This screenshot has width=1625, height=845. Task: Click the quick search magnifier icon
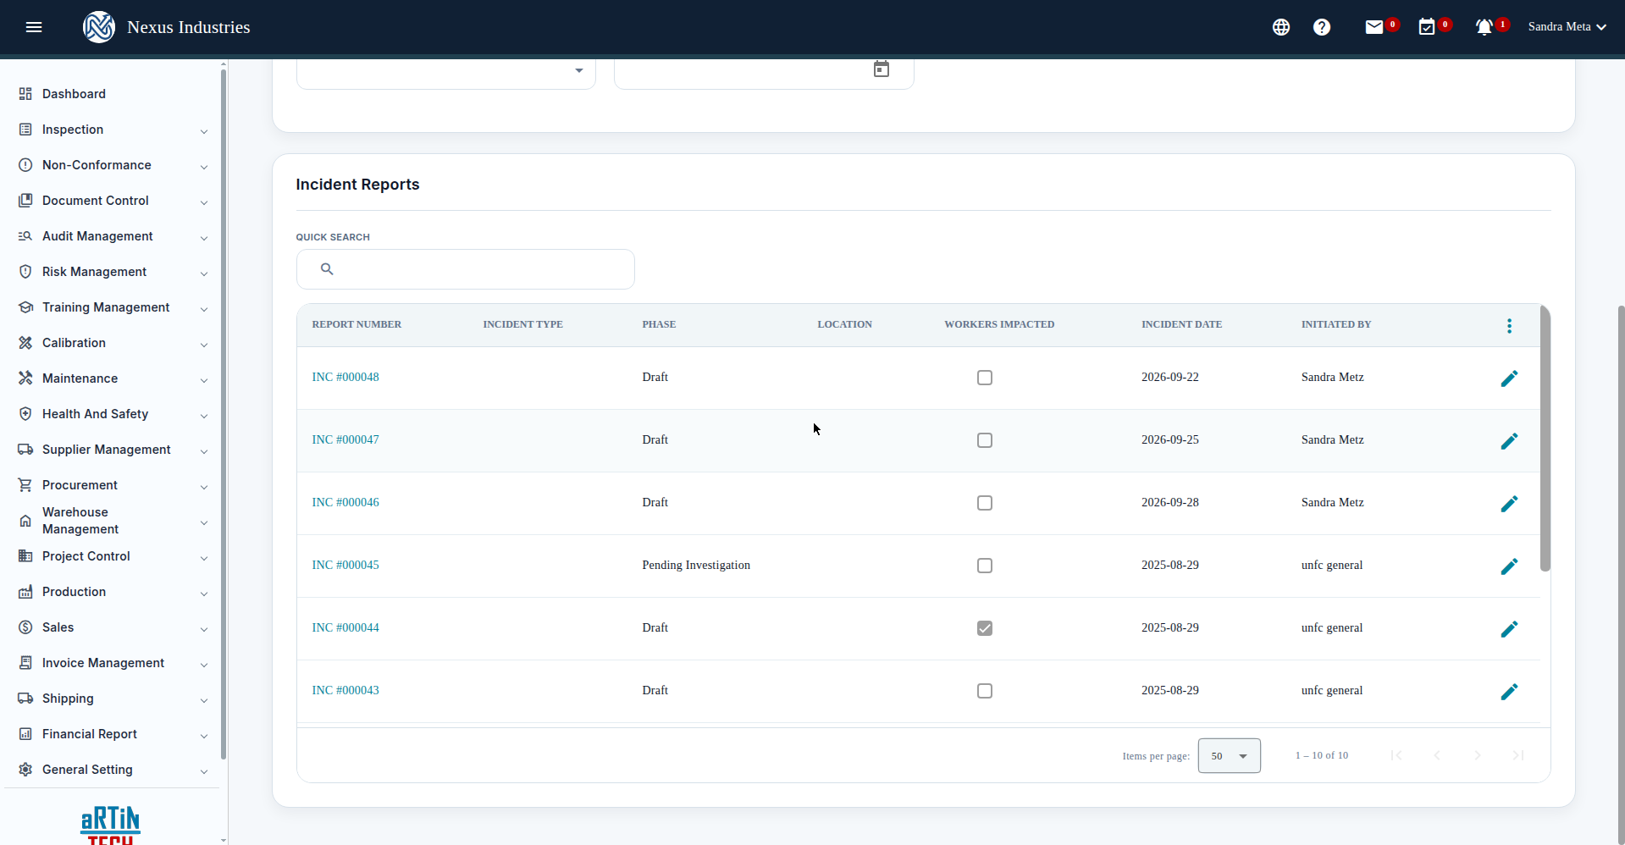[x=327, y=269]
